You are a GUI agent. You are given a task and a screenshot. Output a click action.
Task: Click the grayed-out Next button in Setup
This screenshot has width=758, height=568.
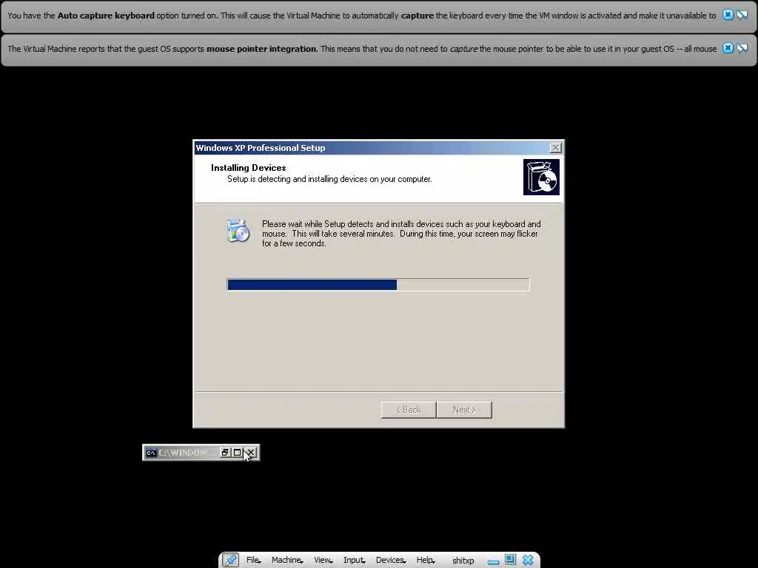tap(464, 410)
